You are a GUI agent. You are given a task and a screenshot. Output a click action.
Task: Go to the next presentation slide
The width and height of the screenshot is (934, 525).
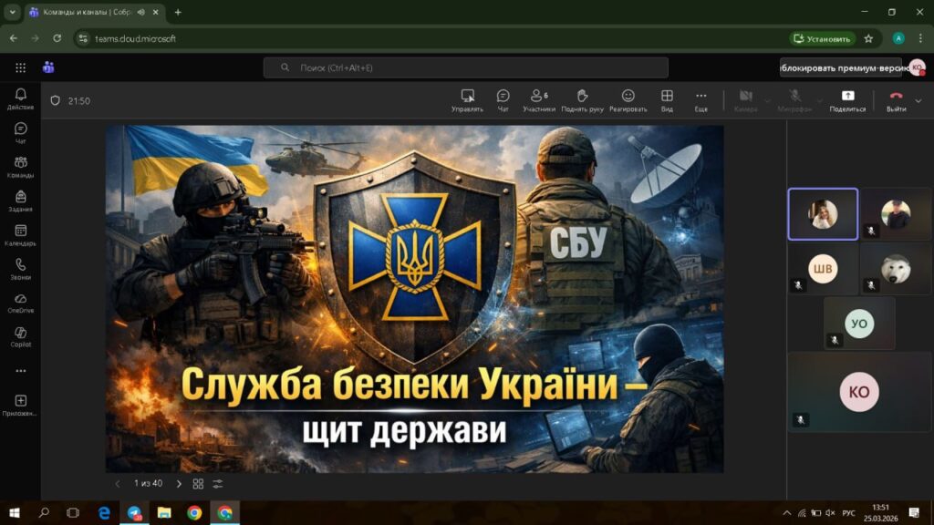click(x=179, y=484)
